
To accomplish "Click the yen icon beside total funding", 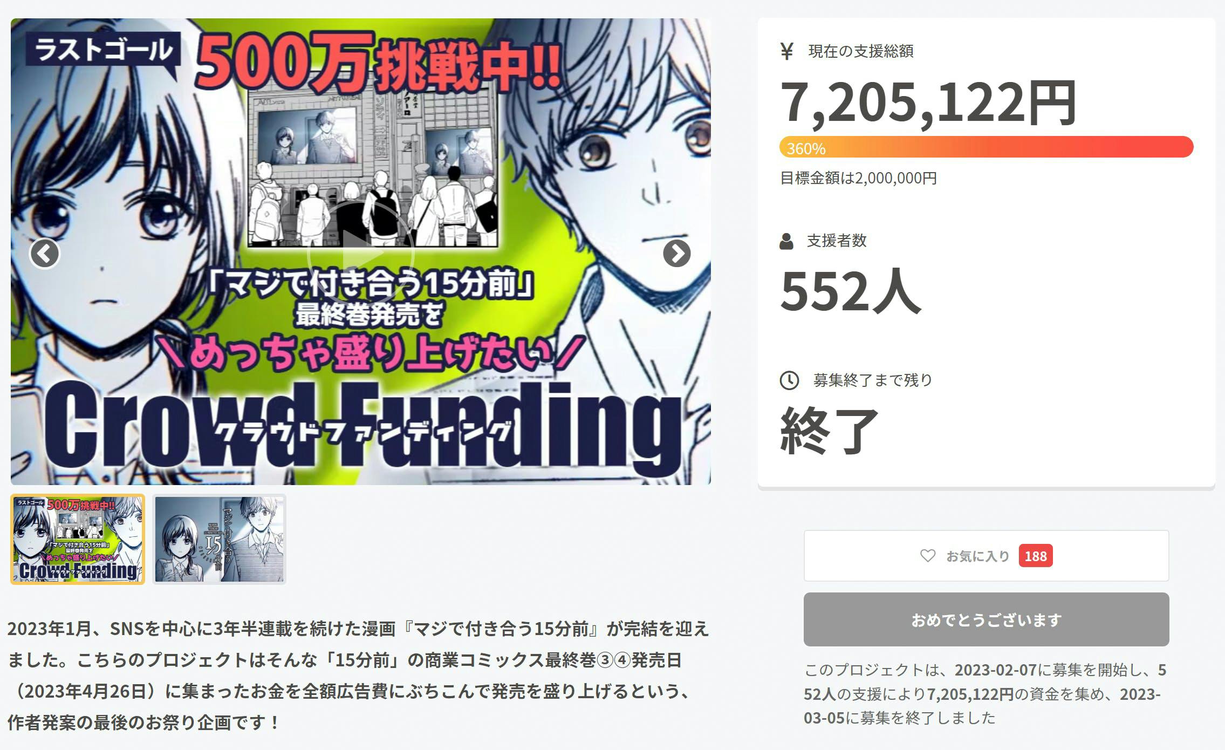I will tap(786, 51).
